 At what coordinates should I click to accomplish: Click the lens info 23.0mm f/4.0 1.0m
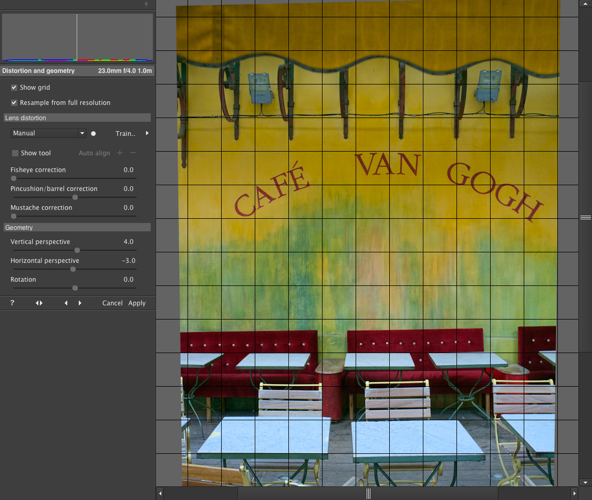[125, 70]
